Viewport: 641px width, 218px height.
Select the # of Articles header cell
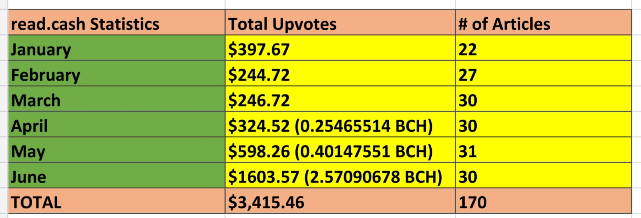[543, 22]
